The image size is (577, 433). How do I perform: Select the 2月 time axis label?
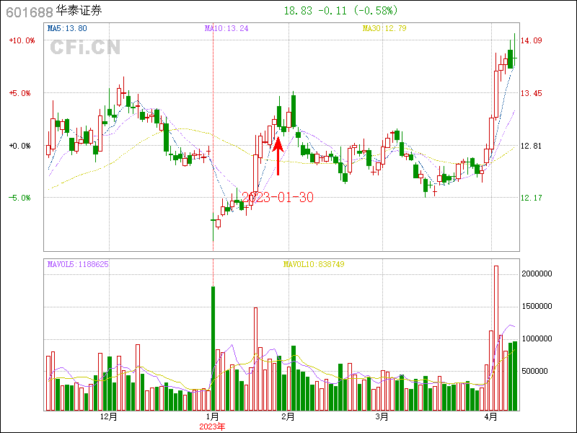[x=288, y=416]
